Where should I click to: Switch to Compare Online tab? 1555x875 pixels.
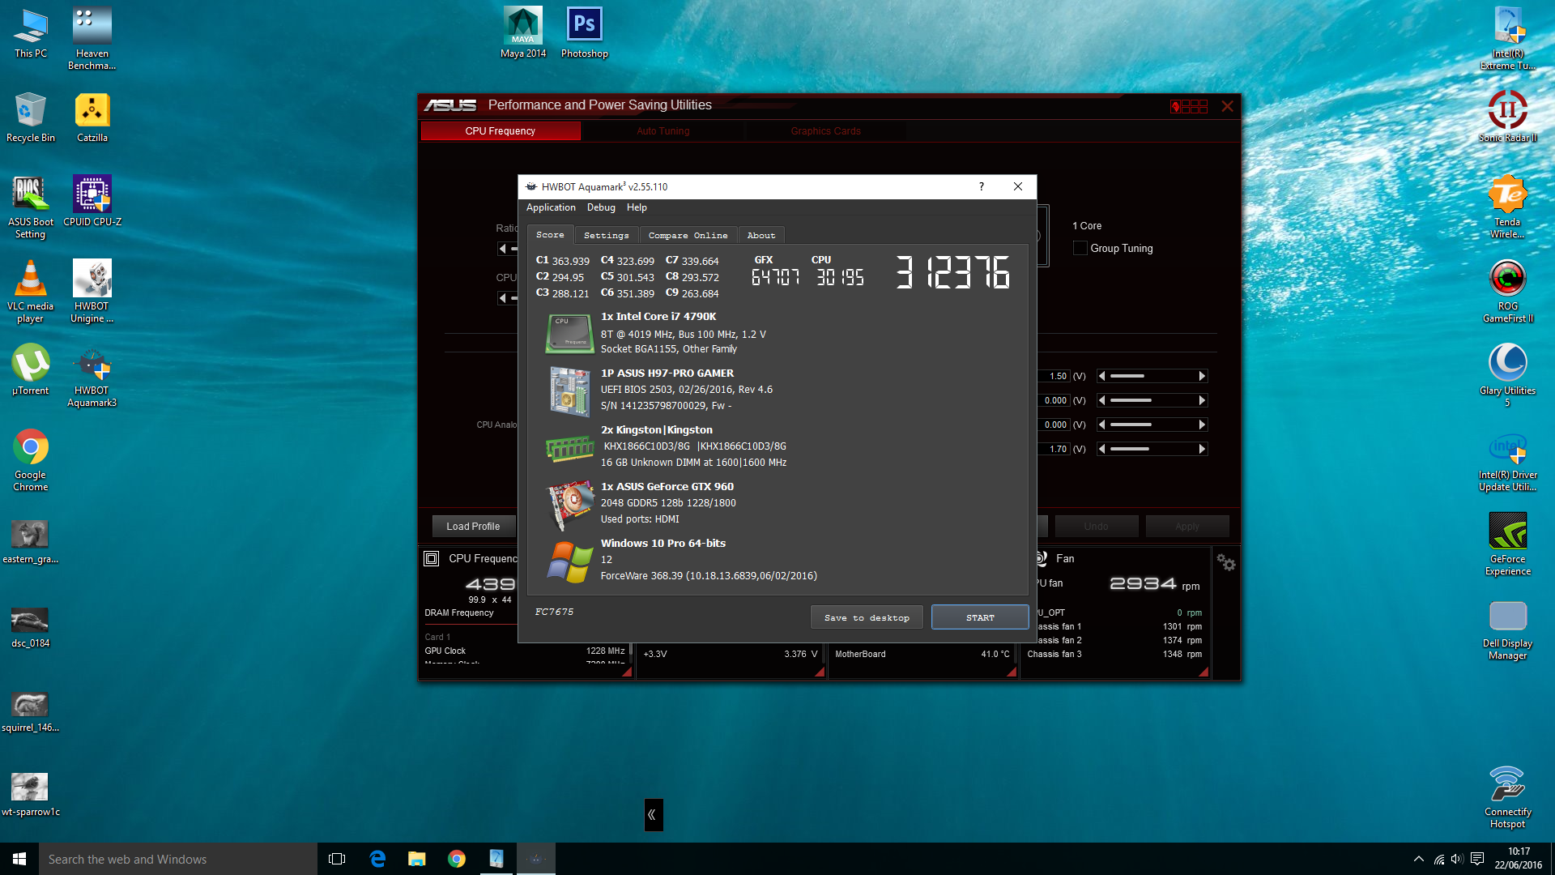688,235
